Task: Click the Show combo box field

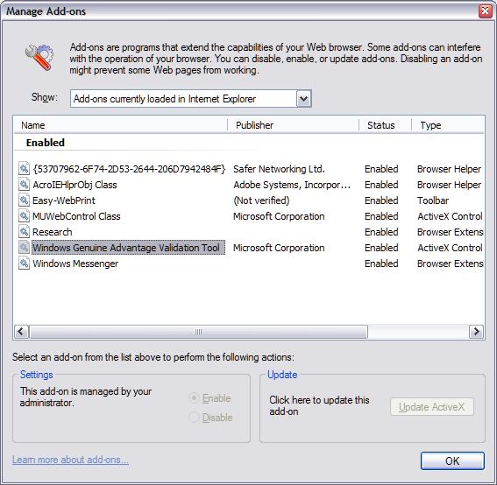Action: click(191, 99)
